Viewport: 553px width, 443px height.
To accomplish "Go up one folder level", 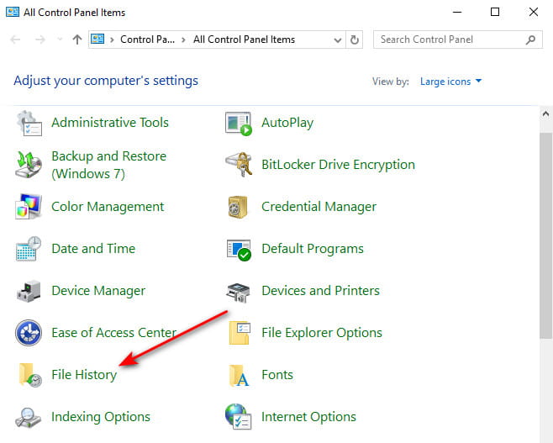I will [x=76, y=40].
